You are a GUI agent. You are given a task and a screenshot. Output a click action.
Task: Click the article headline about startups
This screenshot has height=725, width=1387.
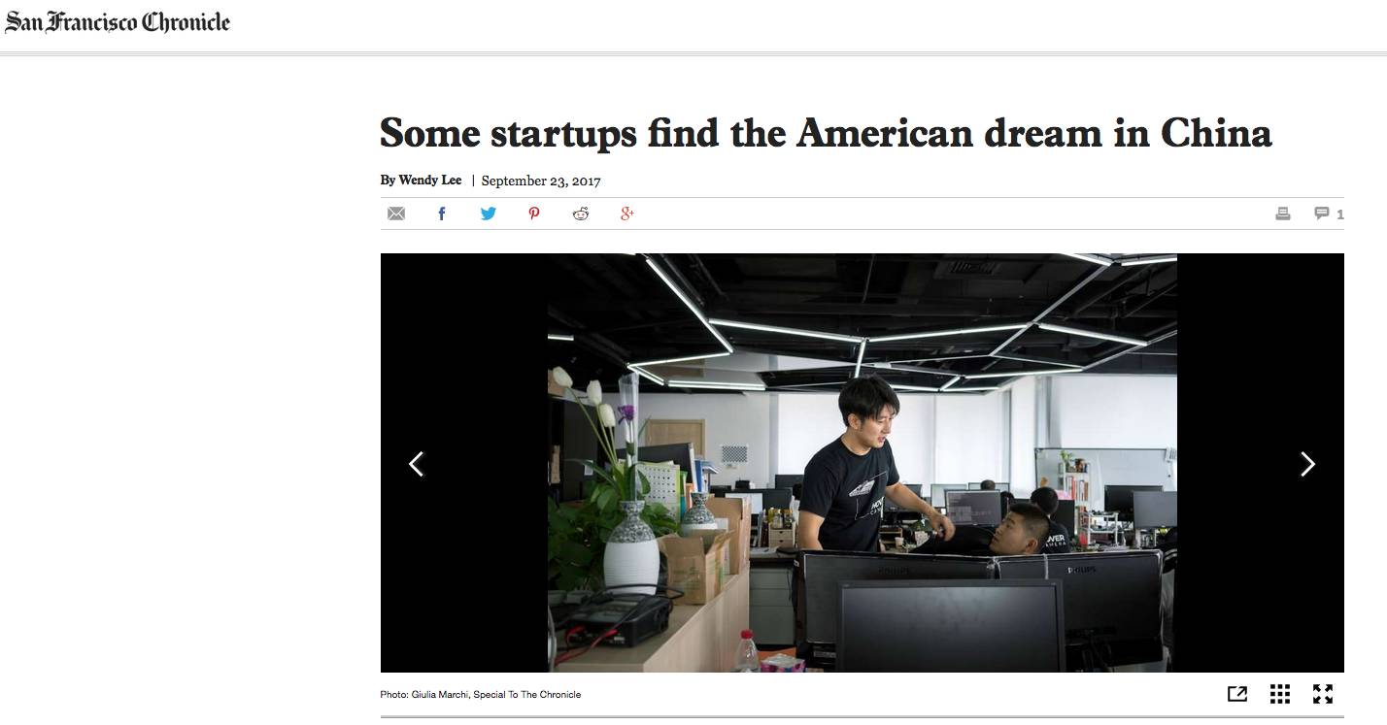826,133
